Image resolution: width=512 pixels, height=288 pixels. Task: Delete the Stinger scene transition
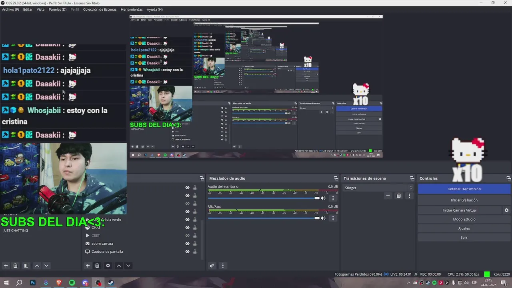click(x=399, y=196)
